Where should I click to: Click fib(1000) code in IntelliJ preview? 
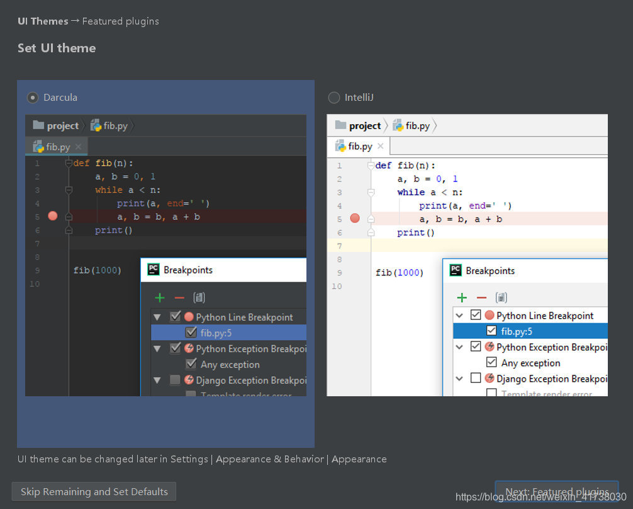[400, 273]
